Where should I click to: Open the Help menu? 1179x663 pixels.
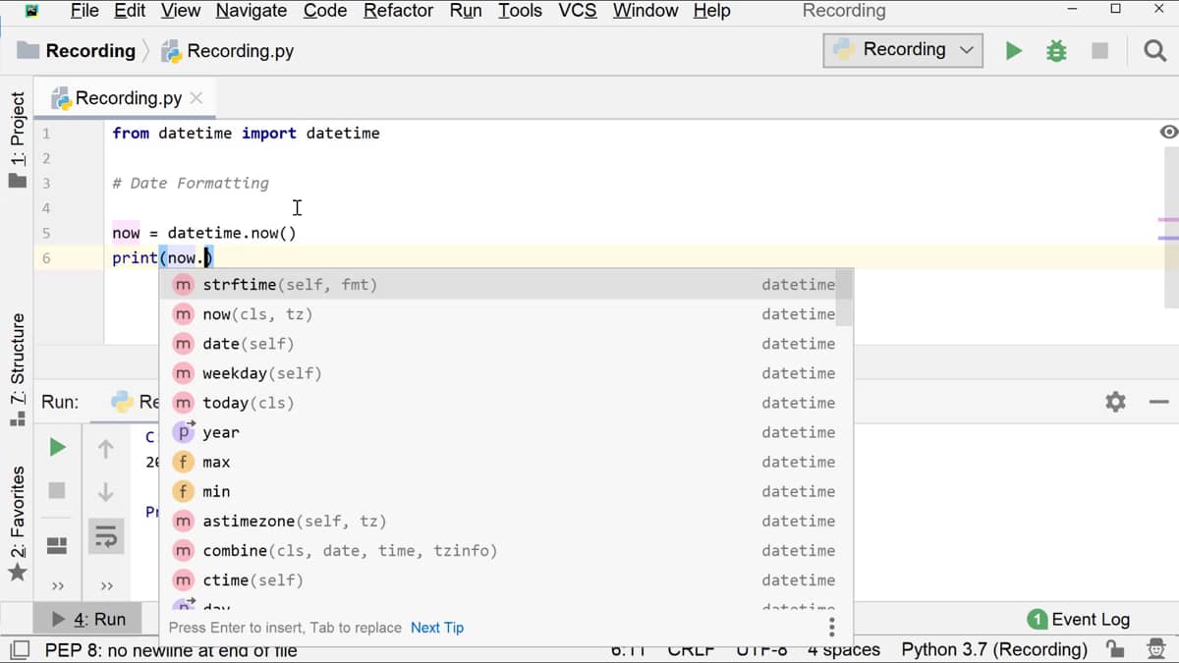pos(711,11)
